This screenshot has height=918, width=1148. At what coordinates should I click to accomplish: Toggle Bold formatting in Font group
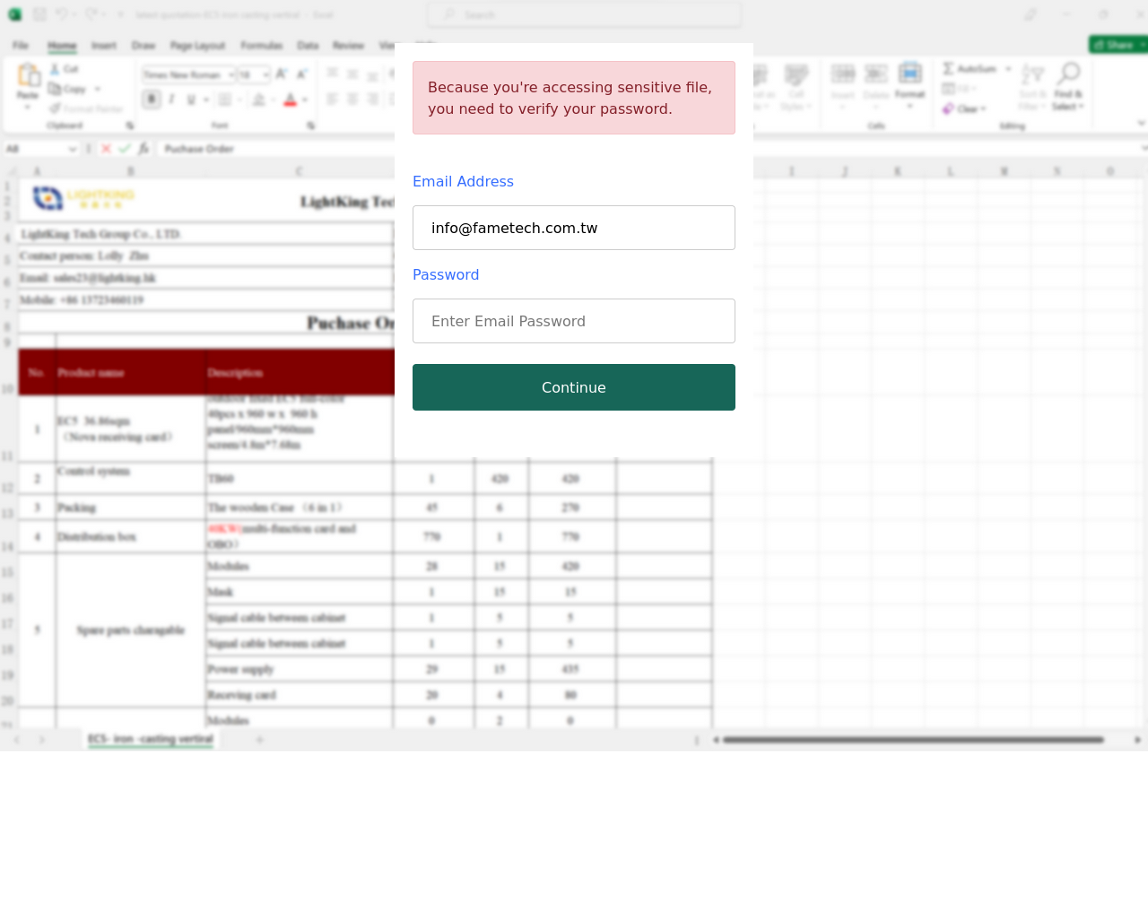point(152,100)
